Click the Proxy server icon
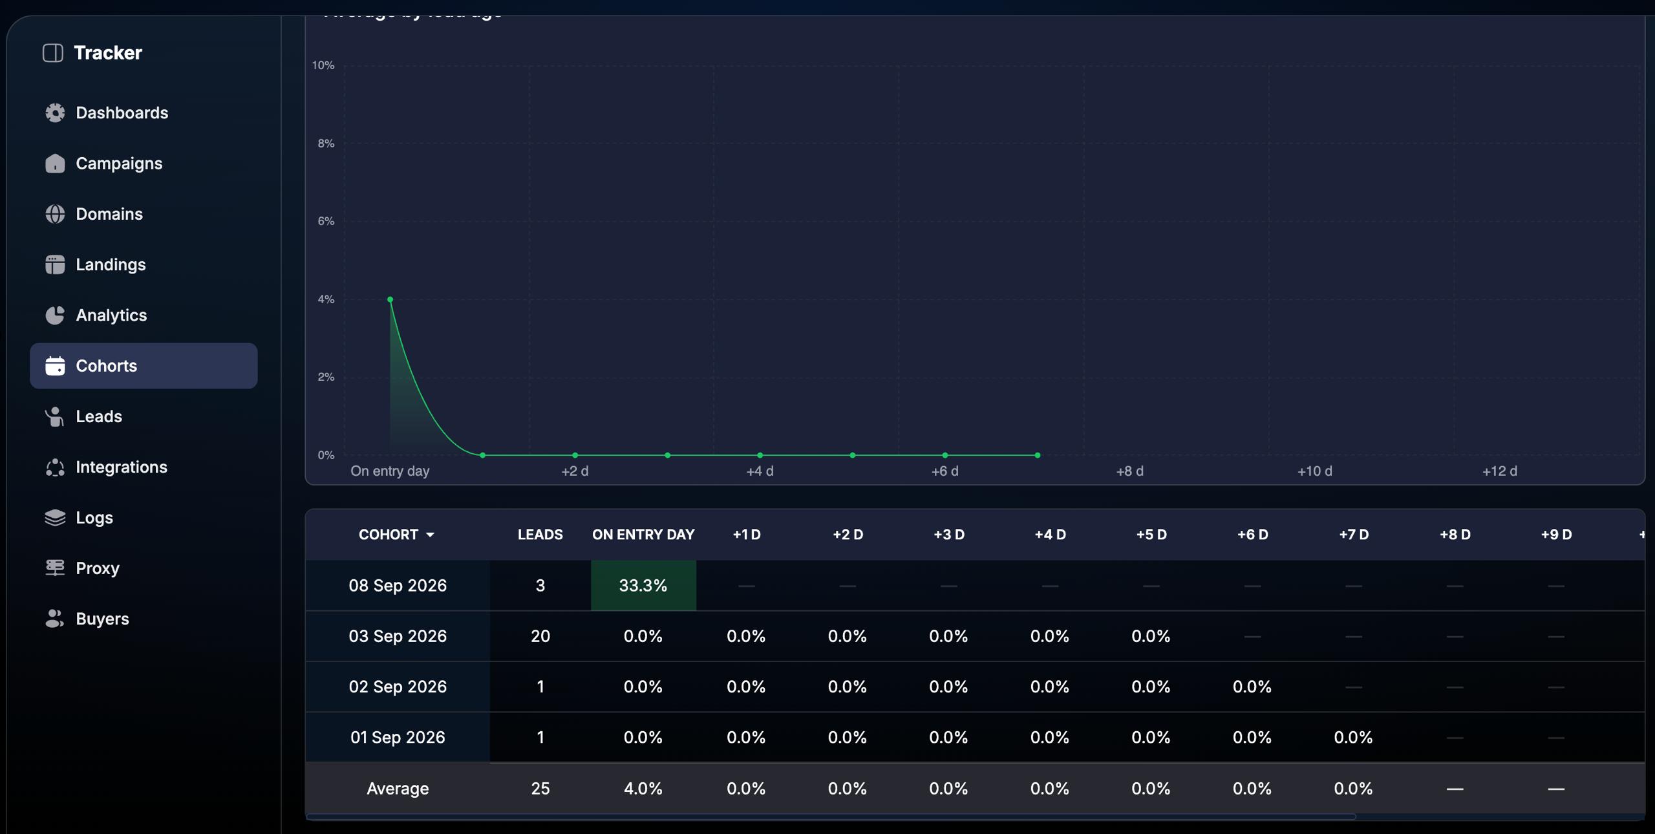Screen dimensions: 1655x834 55,568
